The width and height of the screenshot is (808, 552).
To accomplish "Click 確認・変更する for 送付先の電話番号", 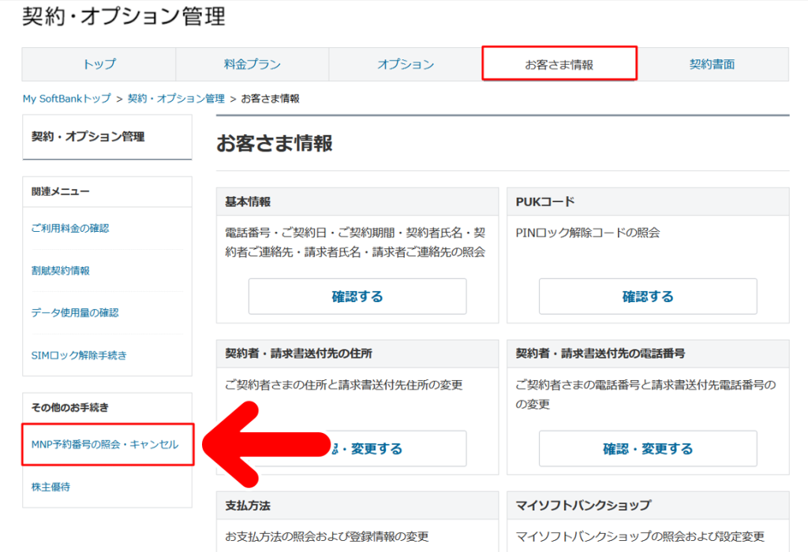I will coord(648,449).
